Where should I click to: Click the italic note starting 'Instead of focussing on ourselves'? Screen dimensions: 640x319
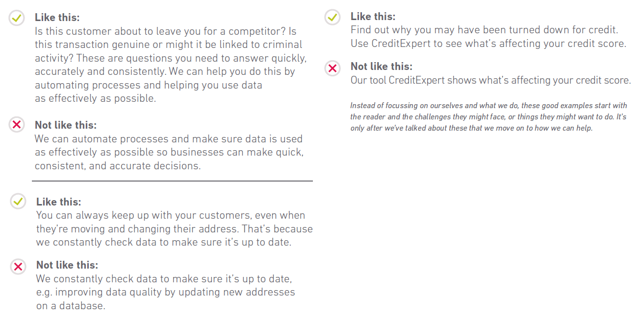488,117
